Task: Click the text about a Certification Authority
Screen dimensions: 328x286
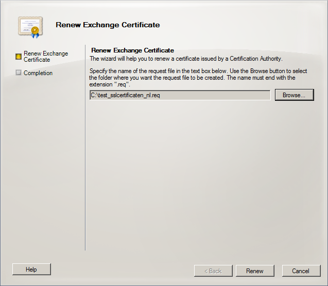Action: [x=186, y=59]
